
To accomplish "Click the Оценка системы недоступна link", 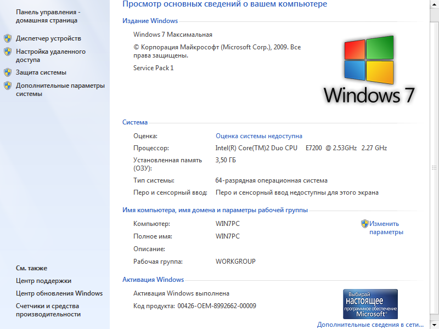I will tap(258, 136).
